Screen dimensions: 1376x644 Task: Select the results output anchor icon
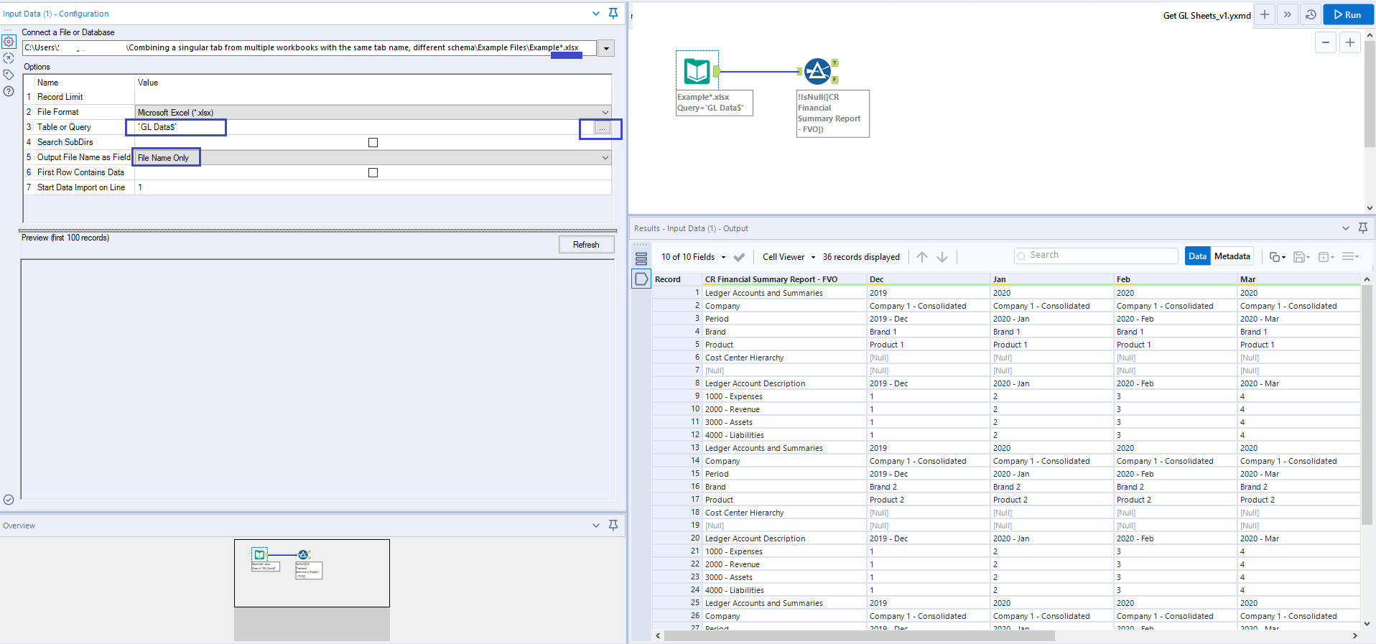641,279
